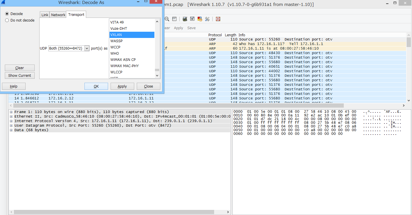Open the Preferences wrench icon

pyautogui.click(x=207, y=19)
